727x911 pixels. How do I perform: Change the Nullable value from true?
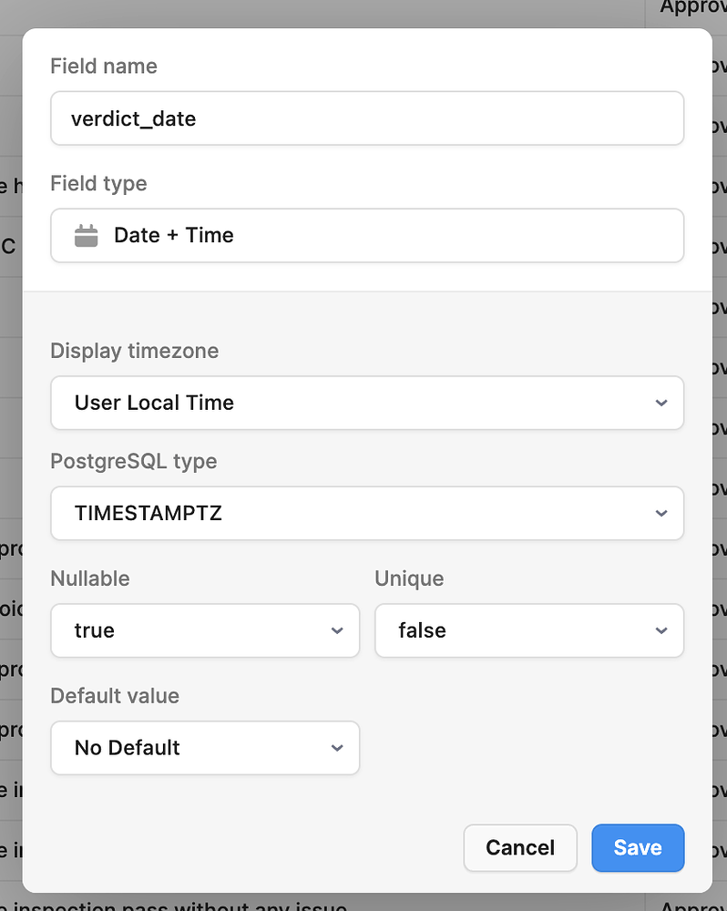205,630
